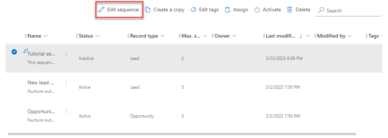Click the Activate label

tap(272, 9)
